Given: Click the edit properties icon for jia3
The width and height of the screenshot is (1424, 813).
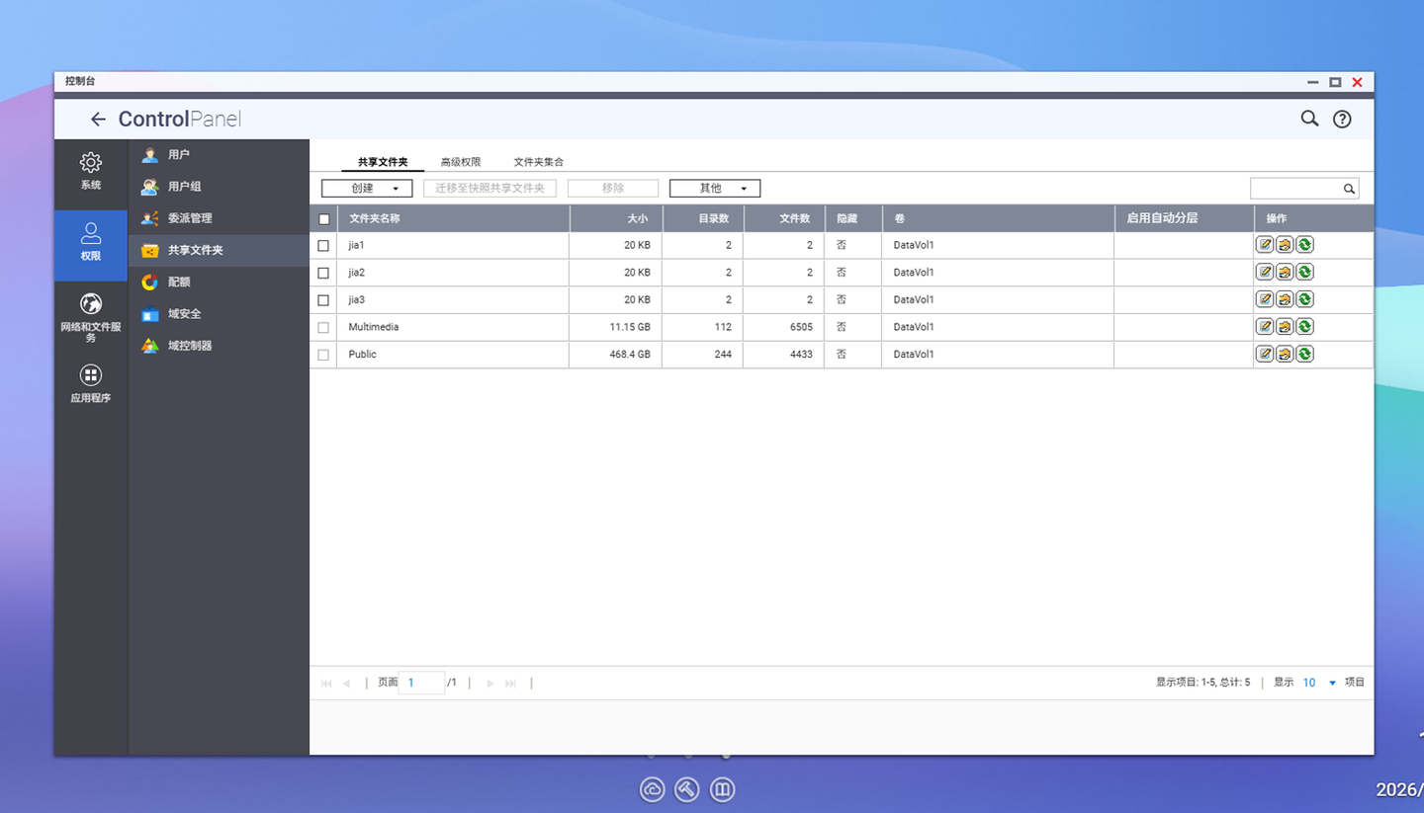Looking at the screenshot, I should click(x=1265, y=299).
